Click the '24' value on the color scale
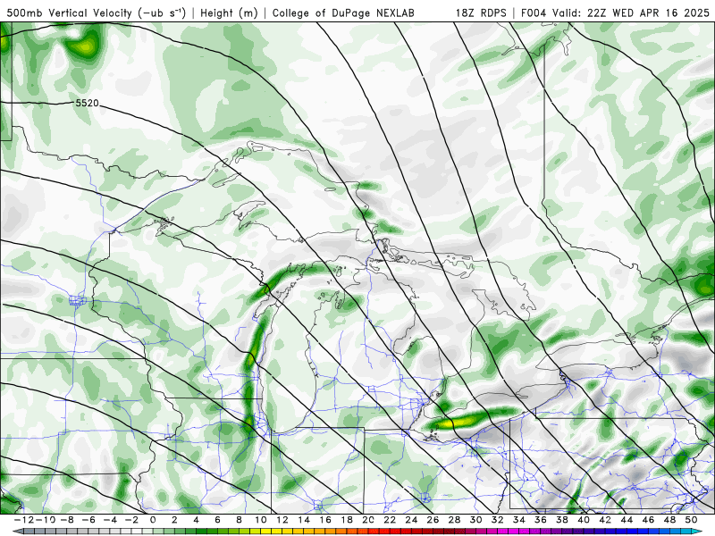The height and width of the screenshot is (536, 715). click(411, 520)
